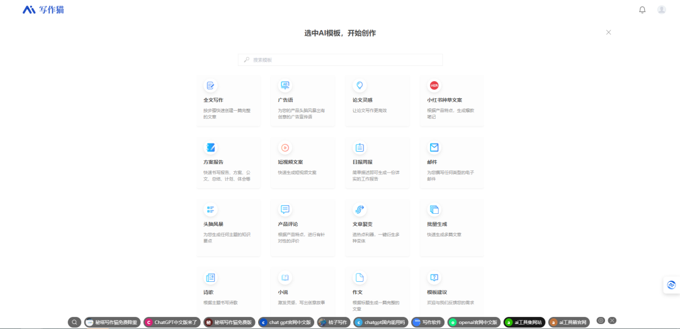Open the chat gpt官网中文版 suggestion
This screenshot has width=680, height=329.
(286, 322)
